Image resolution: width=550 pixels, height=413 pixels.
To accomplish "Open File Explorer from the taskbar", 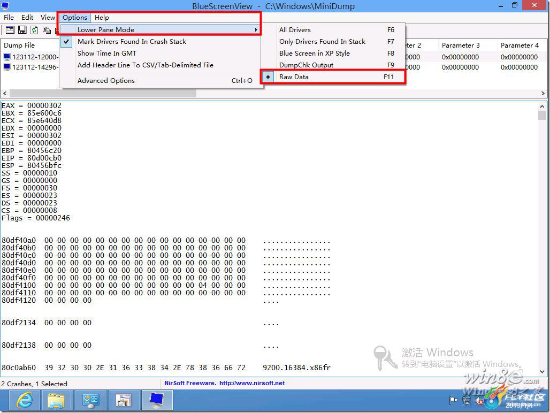I will click(x=56, y=400).
